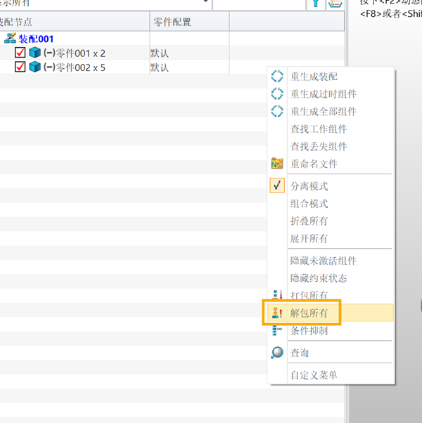Choose 重生成全部组件 from the context menu
Image resolution: width=422 pixels, height=423 pixels.
tap(324, 112)
